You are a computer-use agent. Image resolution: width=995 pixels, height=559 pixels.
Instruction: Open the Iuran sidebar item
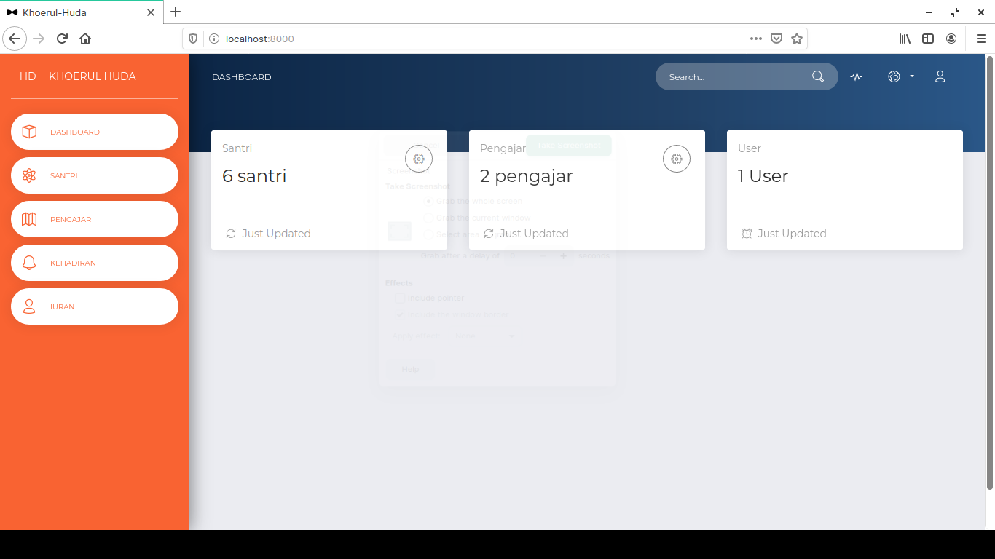[95, 306]
